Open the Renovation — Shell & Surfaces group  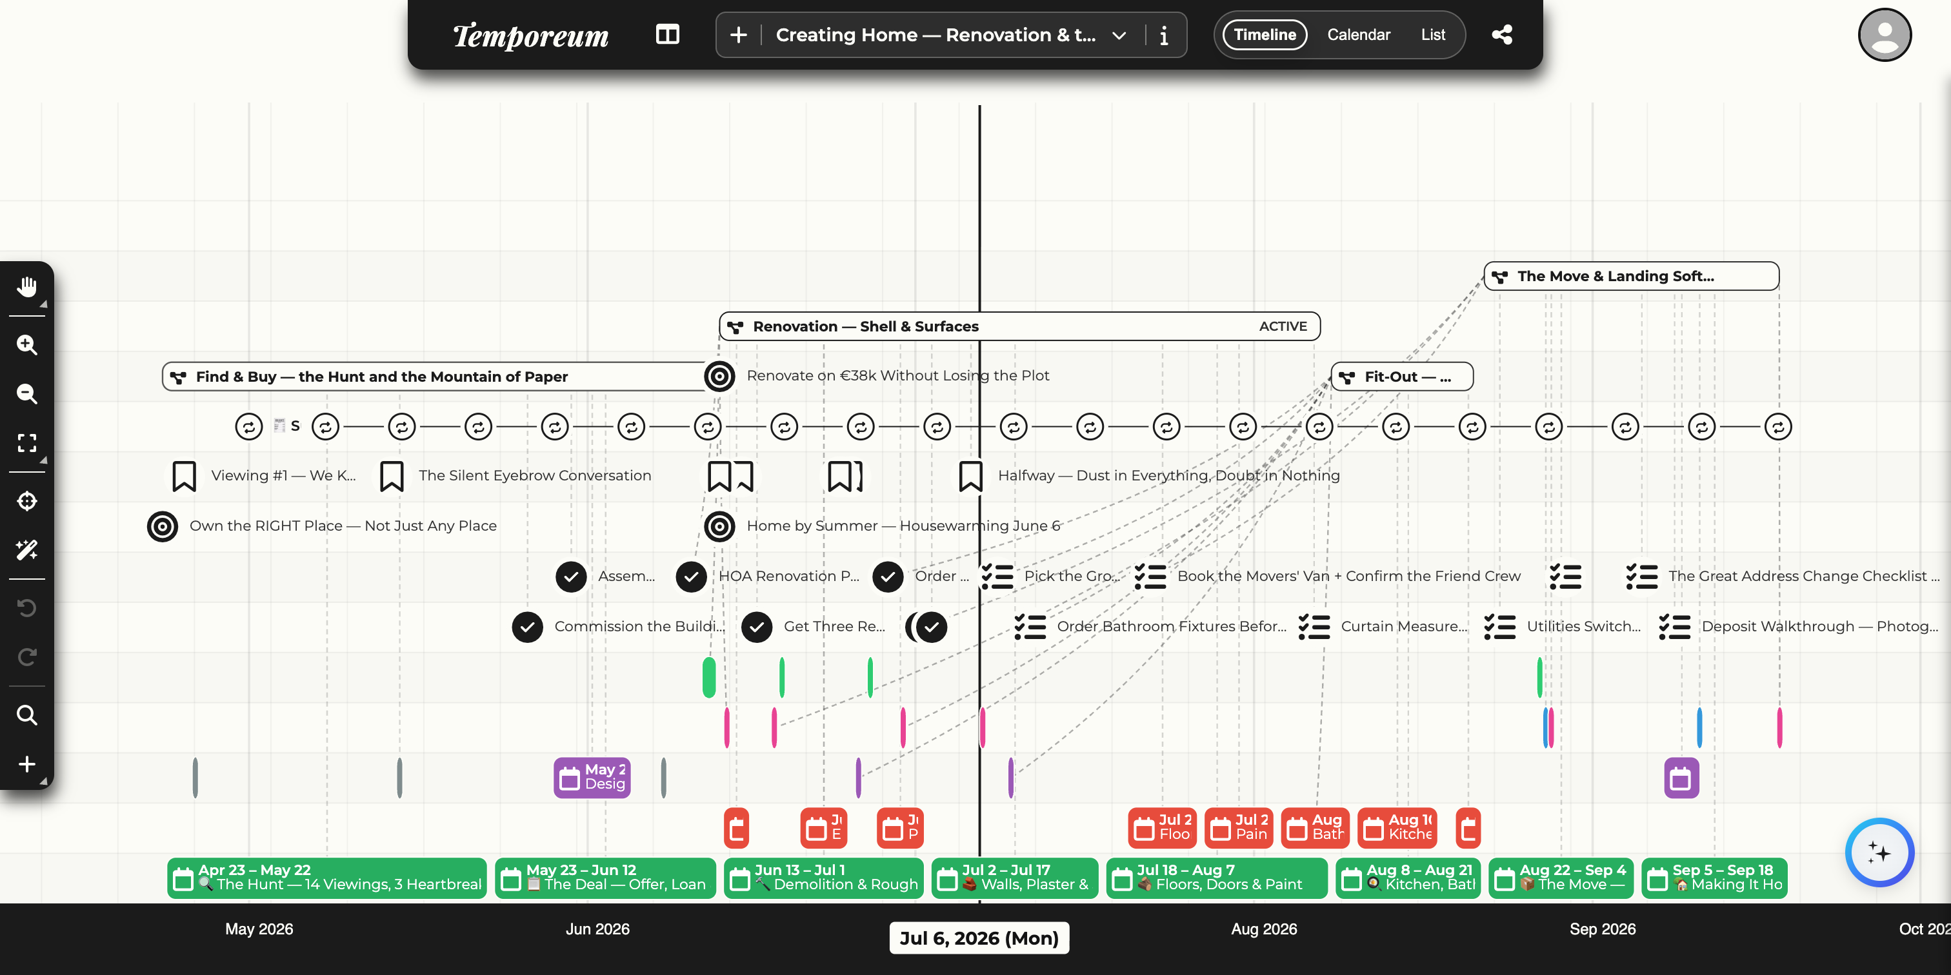pos(1019,326)
